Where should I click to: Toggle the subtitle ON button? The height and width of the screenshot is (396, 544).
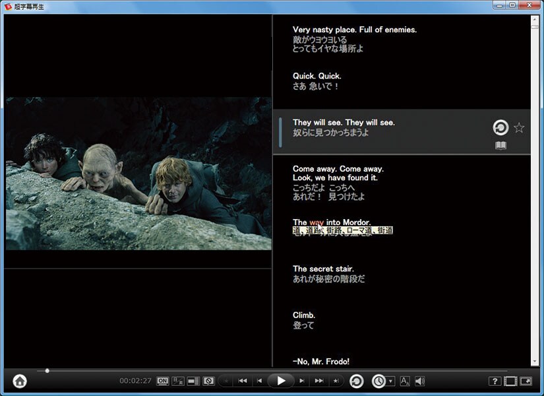163,381
